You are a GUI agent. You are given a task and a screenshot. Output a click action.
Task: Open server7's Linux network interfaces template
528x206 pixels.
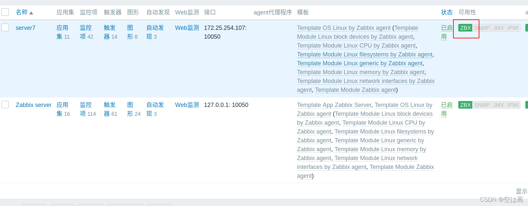click(x=366, y=81)
